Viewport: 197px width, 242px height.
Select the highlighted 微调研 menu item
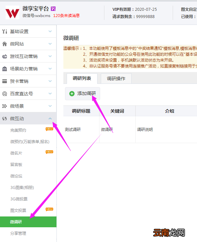pos(28,222)
